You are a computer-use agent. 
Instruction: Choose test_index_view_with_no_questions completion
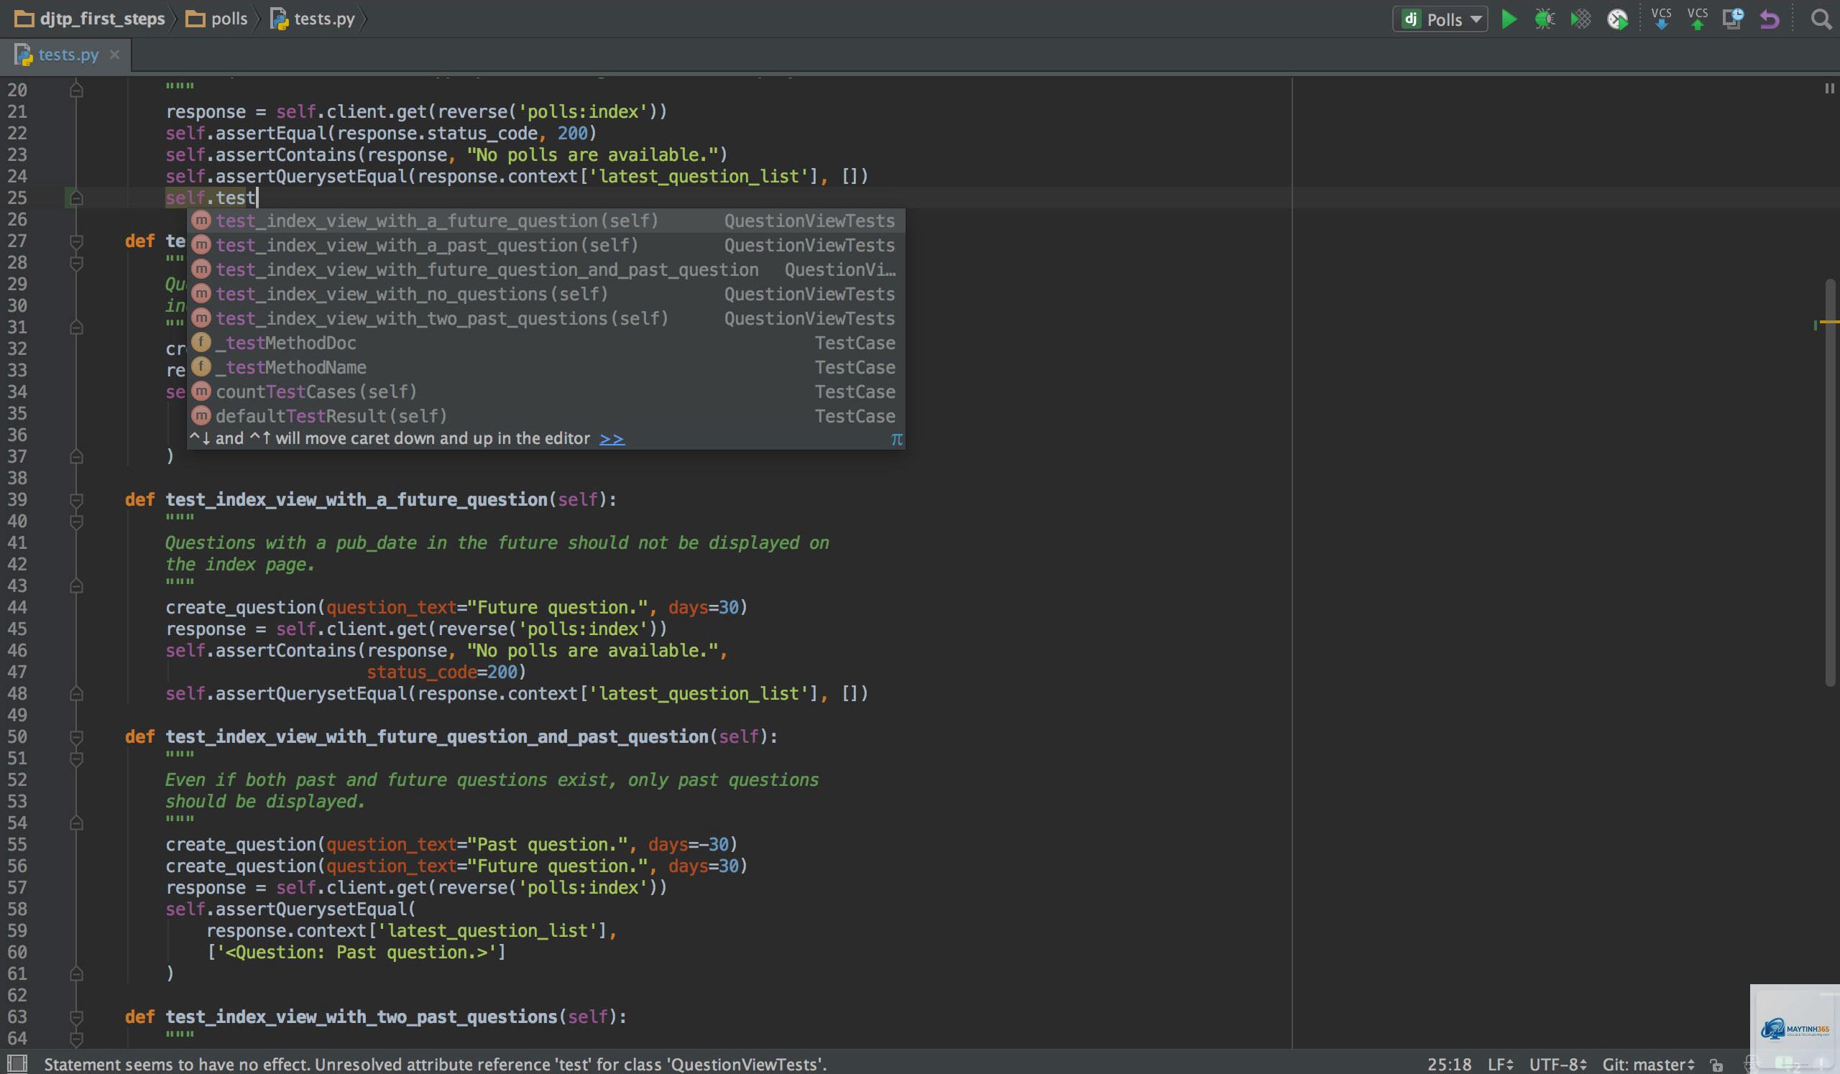click(x=546, y=294)
